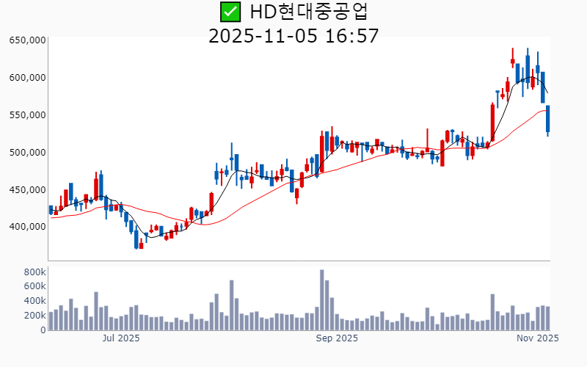Select the 650,000 price axis label
The width and height of the screenshot is (587, 367).
tap(27, 40)
